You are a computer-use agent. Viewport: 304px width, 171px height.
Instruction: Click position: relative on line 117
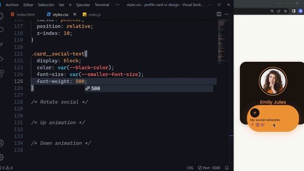pyautogui.click(x=65, y=27)
